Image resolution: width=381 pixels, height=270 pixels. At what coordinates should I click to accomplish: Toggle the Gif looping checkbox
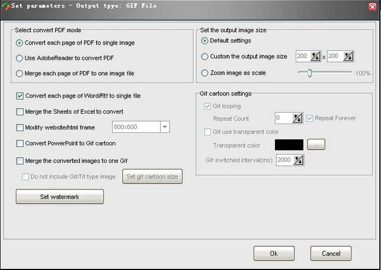(x=207, y=106)
